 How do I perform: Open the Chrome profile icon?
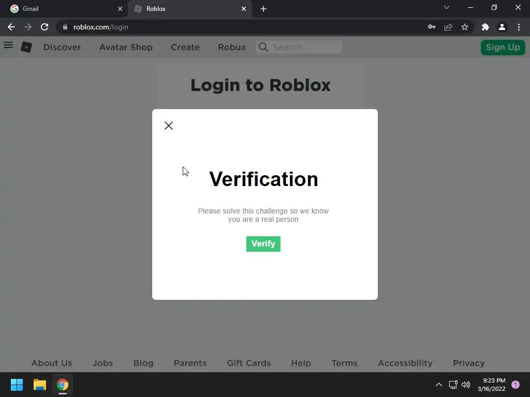tap(502, 27)
